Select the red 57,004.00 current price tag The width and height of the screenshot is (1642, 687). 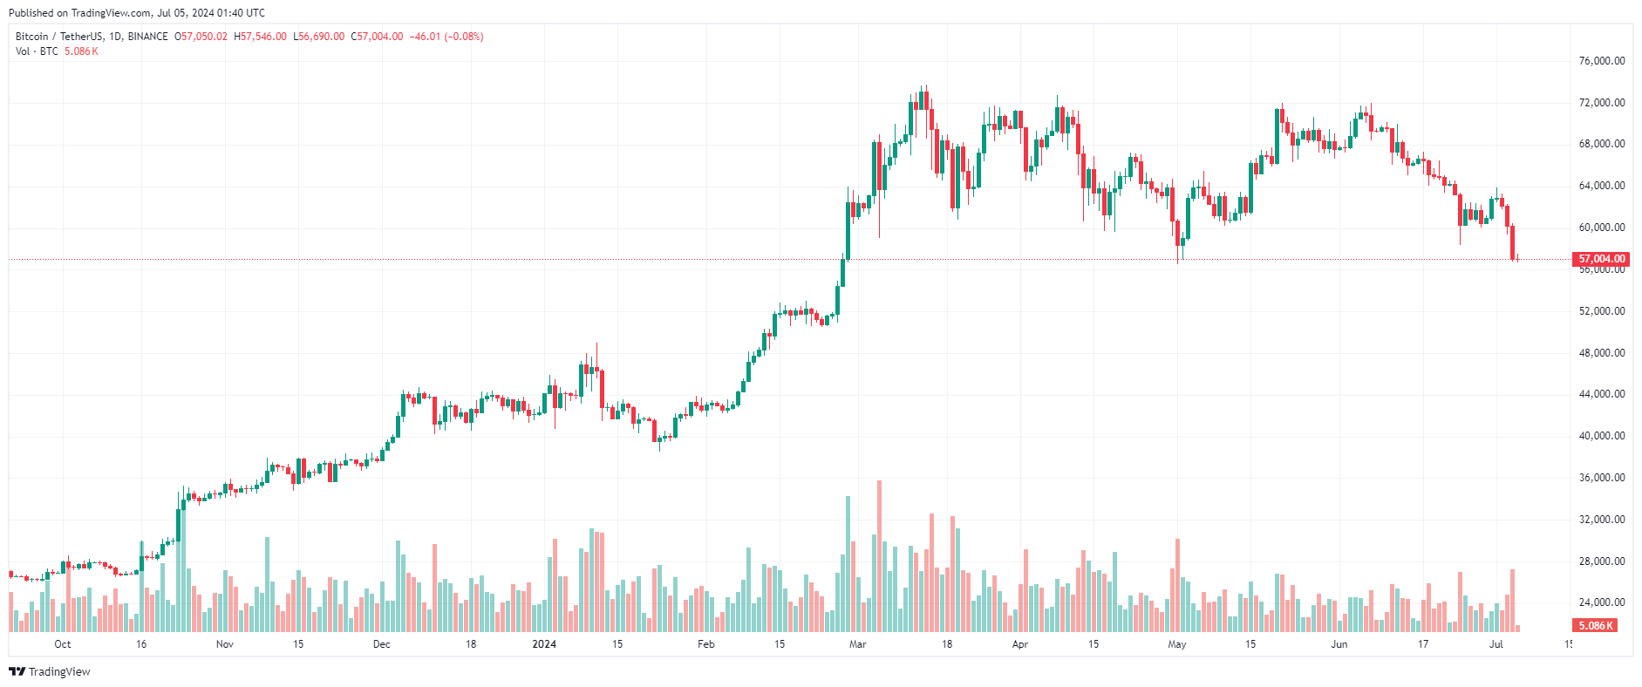click(1601, 259)
